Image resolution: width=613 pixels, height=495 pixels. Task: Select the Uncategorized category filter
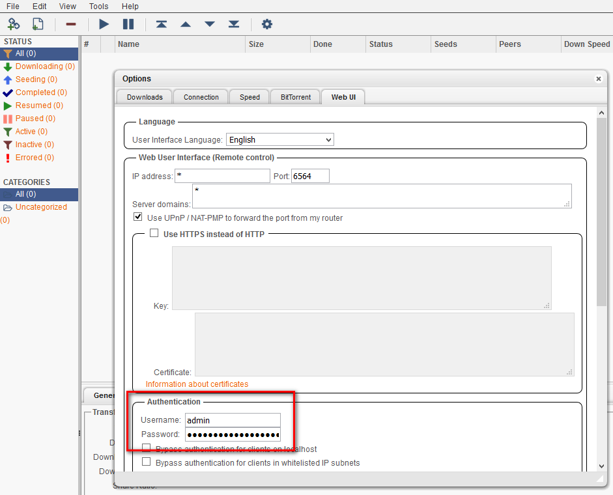coord(41,207)
